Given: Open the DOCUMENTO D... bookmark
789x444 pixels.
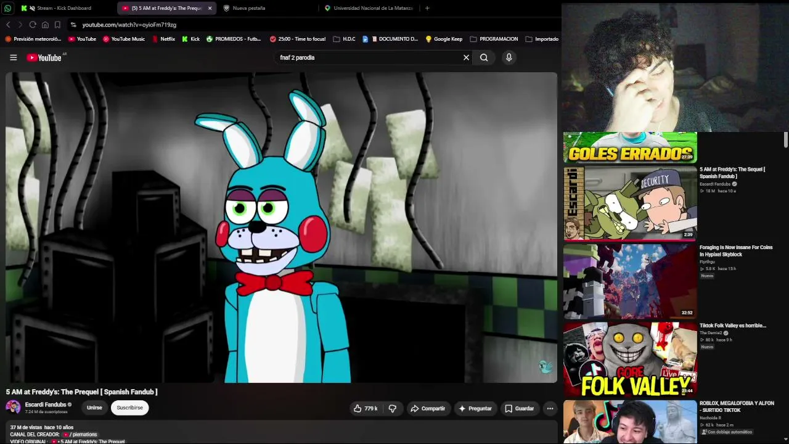Looking at the screenshot, I should point(390,39).
